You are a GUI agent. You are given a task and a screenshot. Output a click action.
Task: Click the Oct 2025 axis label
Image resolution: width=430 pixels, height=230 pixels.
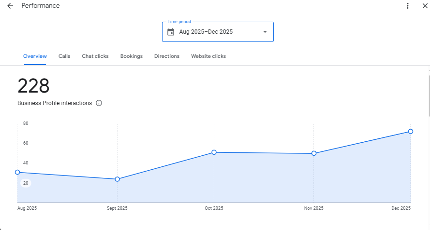click(214, 208)
